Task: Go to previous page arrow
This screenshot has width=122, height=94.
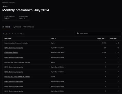Action: click(3, 33)
